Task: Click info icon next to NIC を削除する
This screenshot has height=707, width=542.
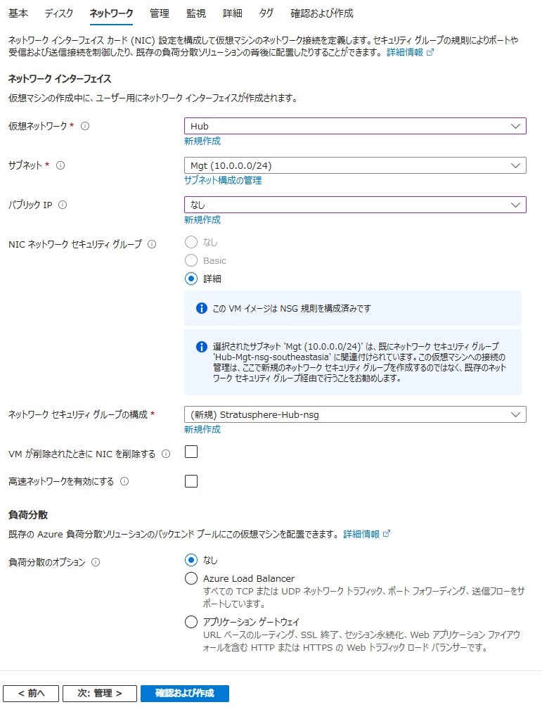Action: click(x=166, y=454)
